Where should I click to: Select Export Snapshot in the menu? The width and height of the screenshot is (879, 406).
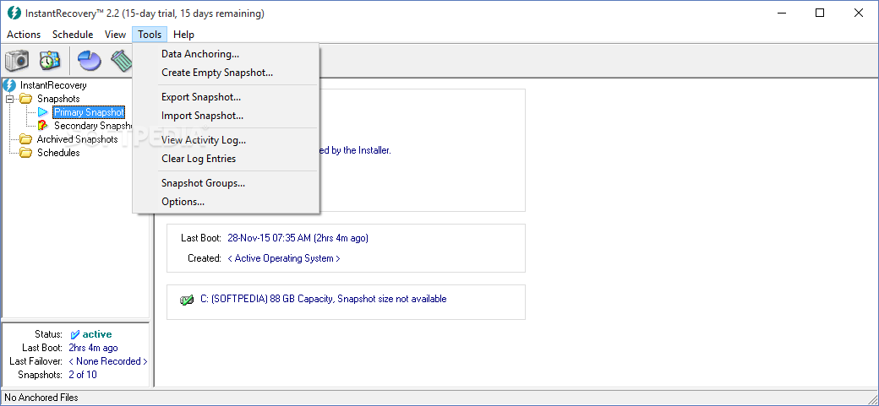tap(226, 97)
